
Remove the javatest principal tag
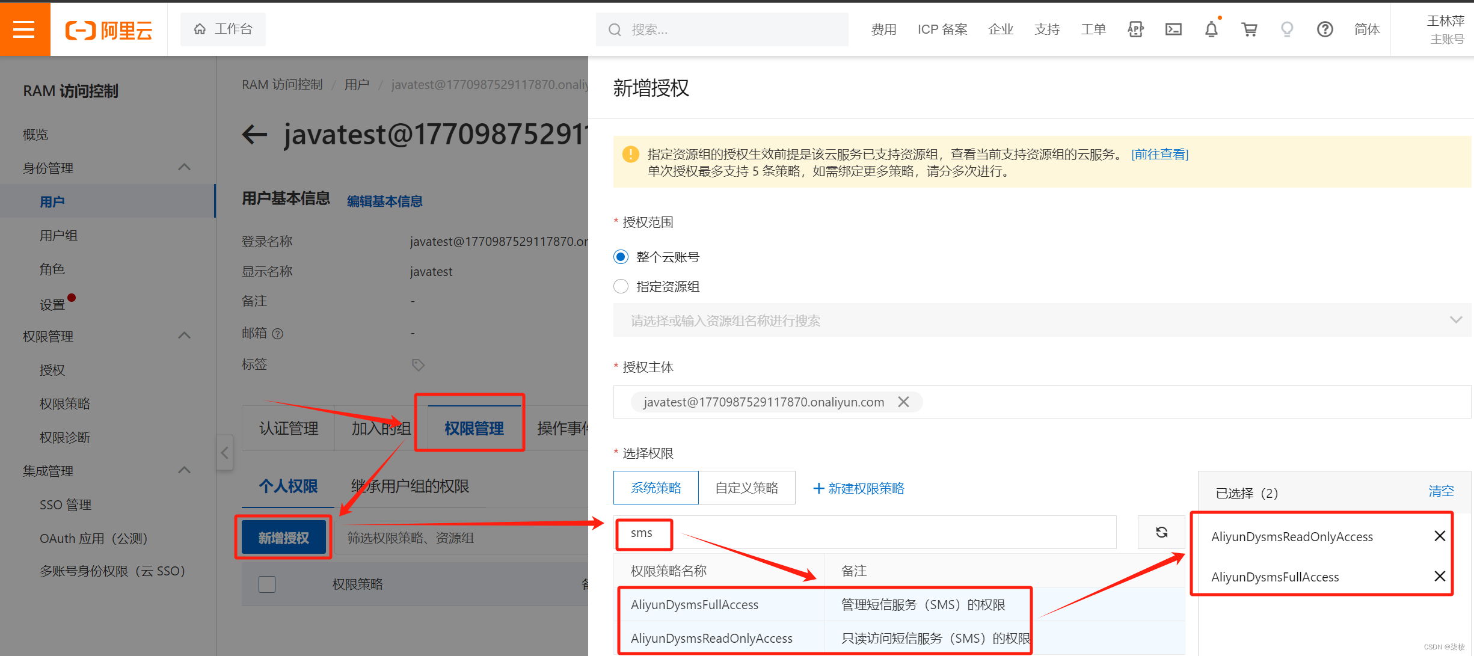coord(903,402)
